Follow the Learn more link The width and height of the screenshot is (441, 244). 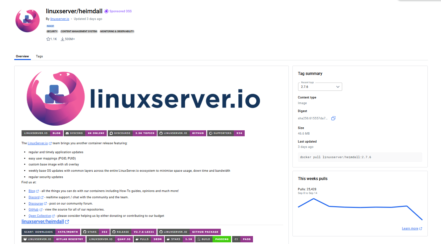(x=410, y=228)
